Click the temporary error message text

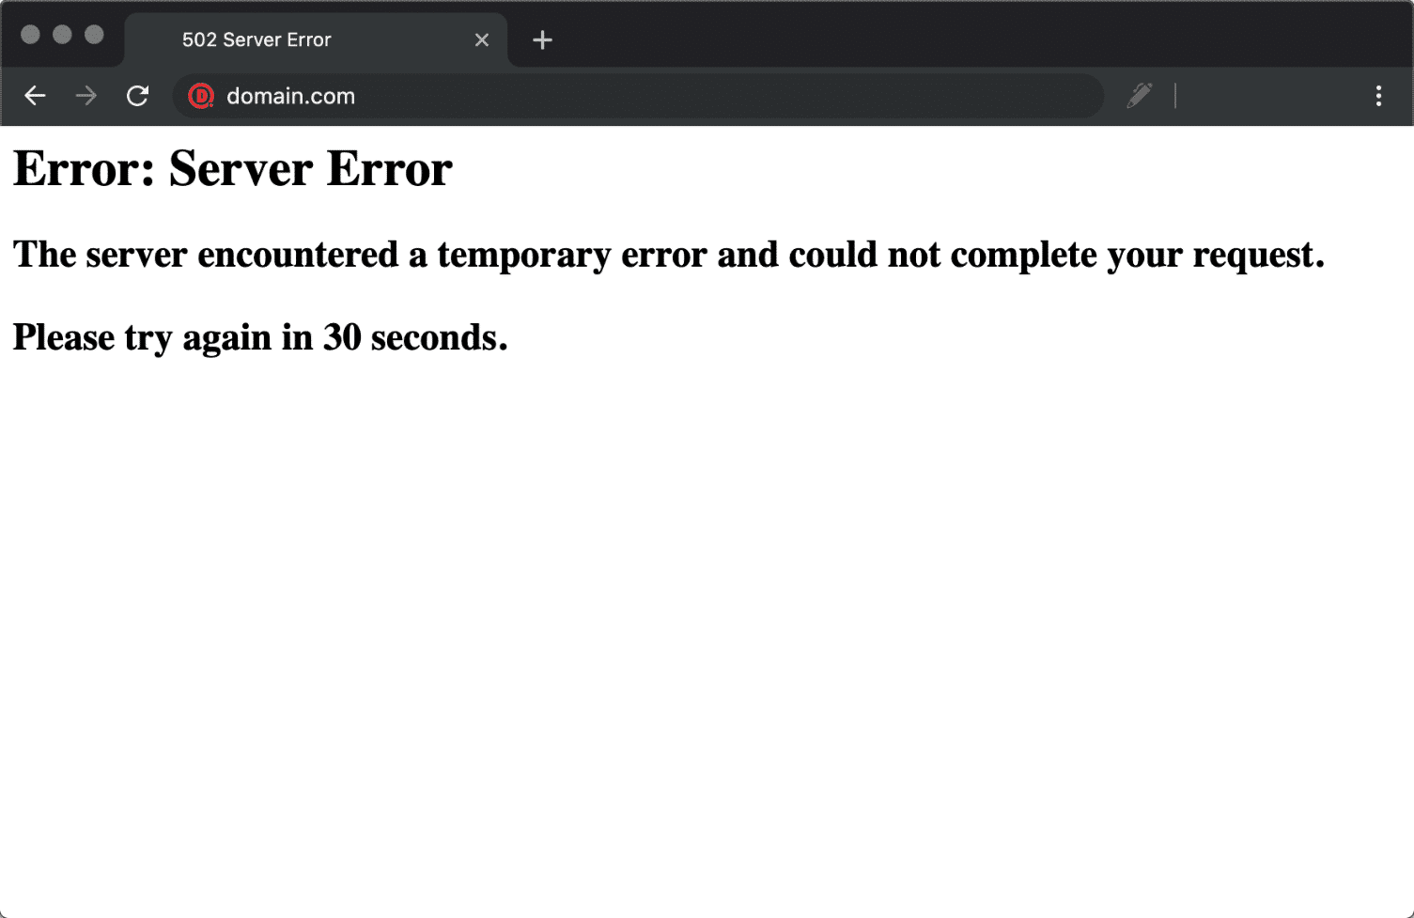669,254
